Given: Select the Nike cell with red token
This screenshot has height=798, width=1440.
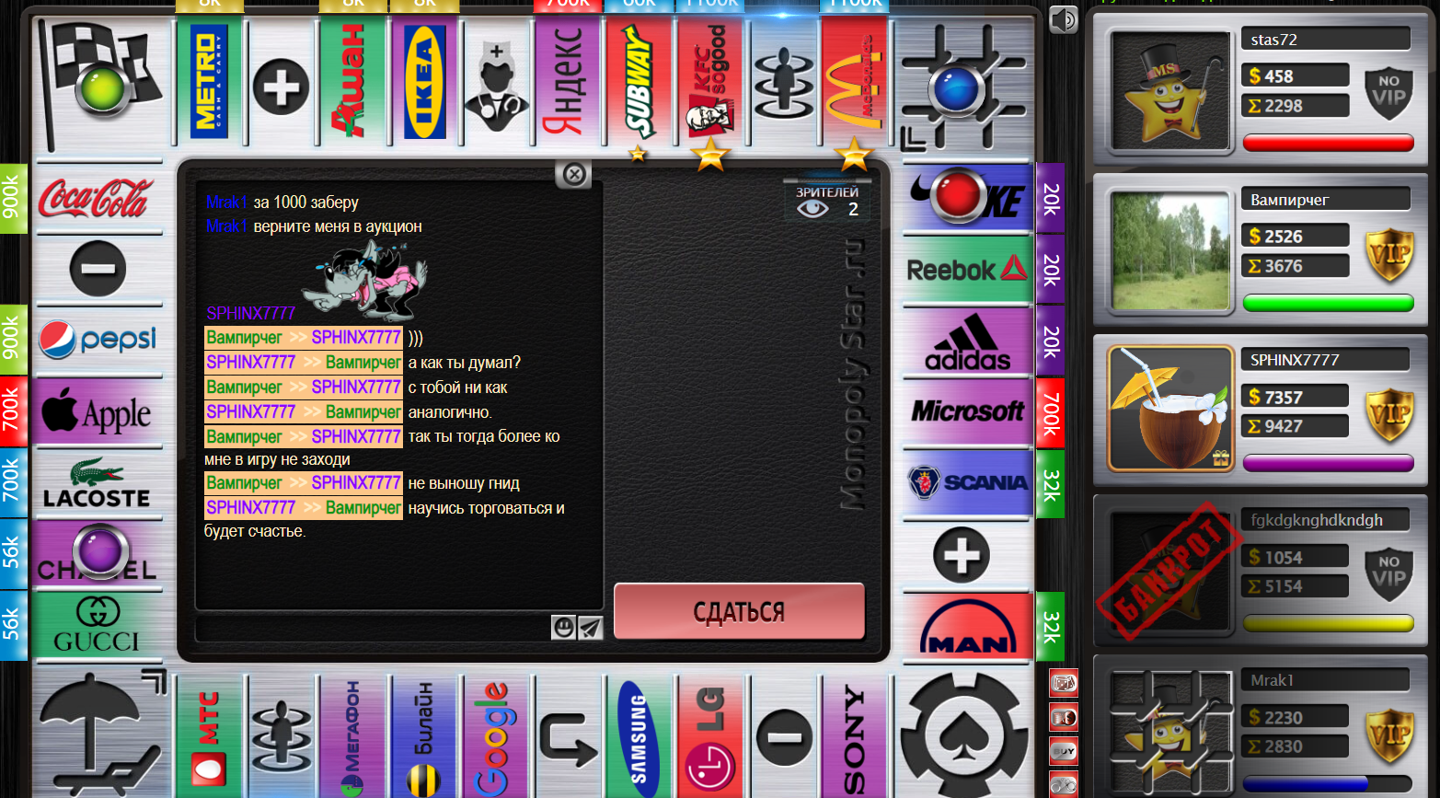Looking at the screenshot, I should (x=968, y=196).
